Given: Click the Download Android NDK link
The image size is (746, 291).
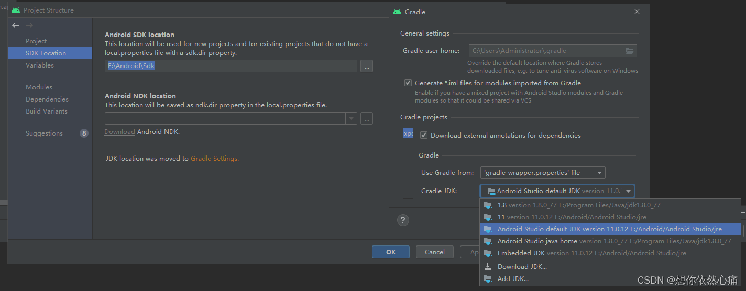Looking at the screenshot, I should (119, 132).
